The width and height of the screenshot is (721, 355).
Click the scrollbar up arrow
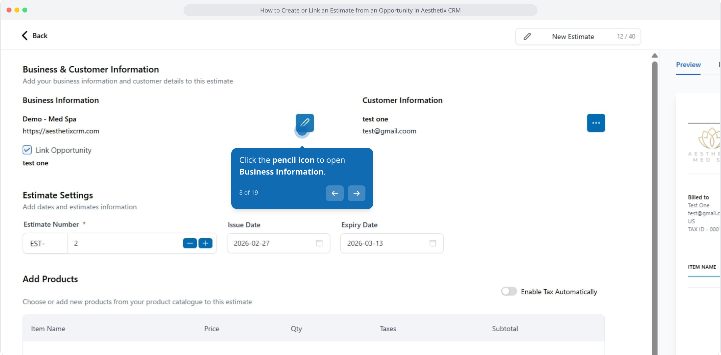(x=655, y=56)
